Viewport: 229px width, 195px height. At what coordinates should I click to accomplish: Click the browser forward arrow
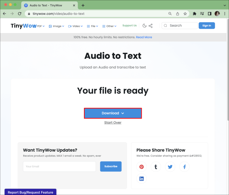click(x=12, y=14)
